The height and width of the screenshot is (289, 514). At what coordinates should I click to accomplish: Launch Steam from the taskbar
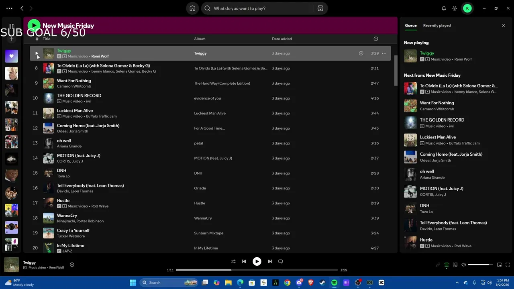(x=322, y=283)
